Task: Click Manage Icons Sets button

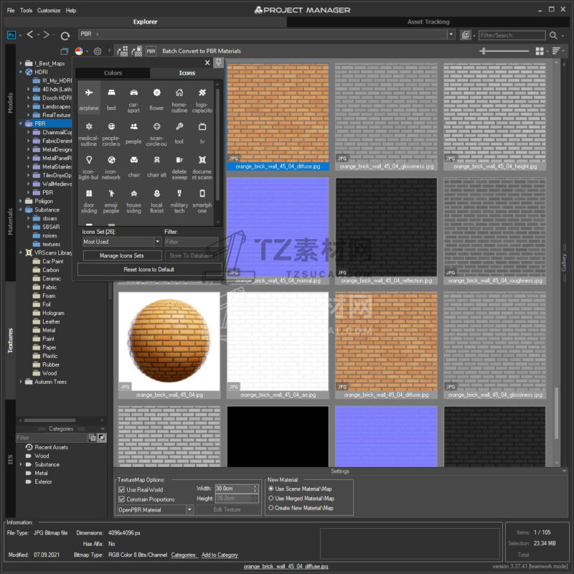Action: [x=121, y=255]
